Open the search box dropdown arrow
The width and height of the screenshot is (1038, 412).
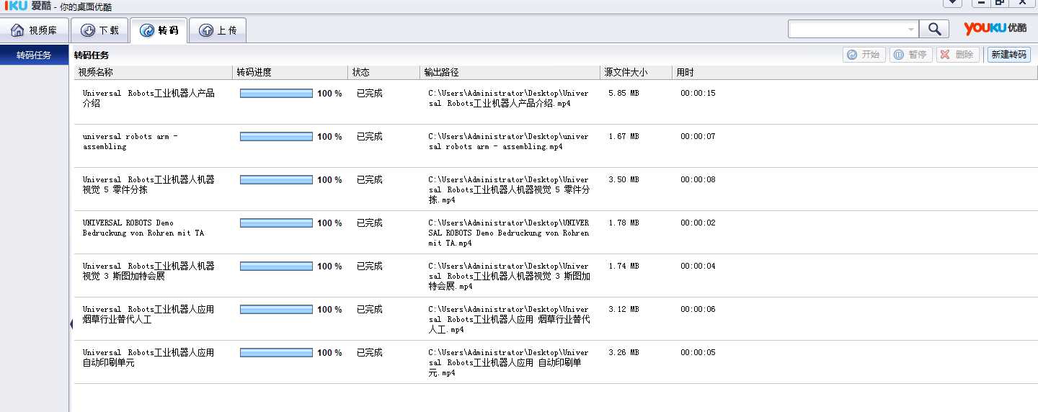911,30
